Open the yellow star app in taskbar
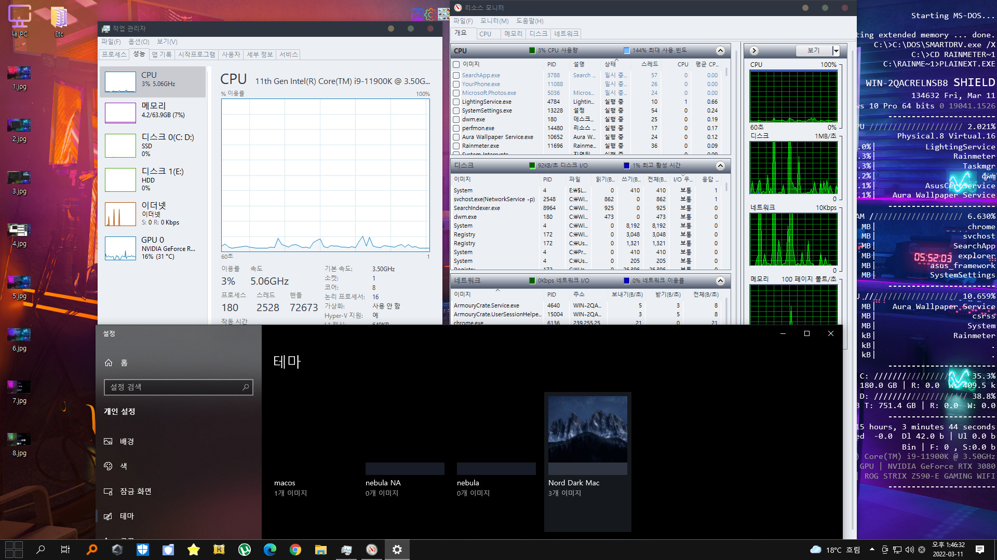This screenshot has height=560, width=997. (x=193, y=550)
